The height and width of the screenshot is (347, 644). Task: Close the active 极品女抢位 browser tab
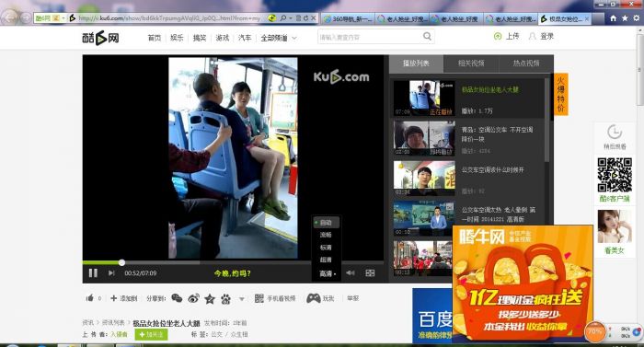point(587,19)
